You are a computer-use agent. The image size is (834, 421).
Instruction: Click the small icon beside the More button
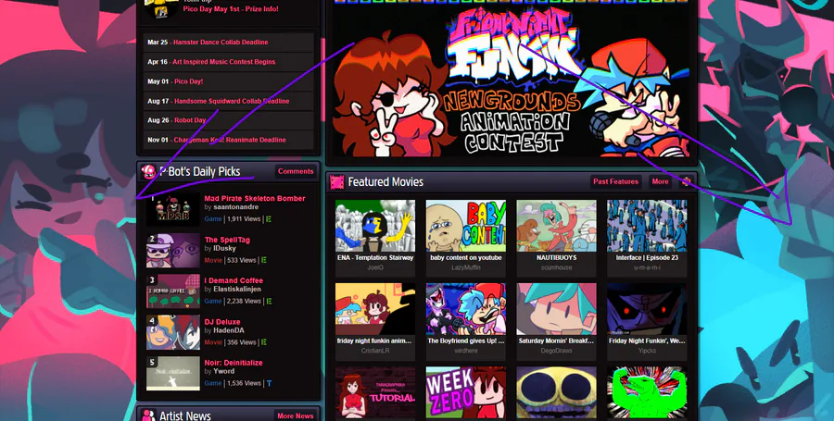(x=686, y=181)
